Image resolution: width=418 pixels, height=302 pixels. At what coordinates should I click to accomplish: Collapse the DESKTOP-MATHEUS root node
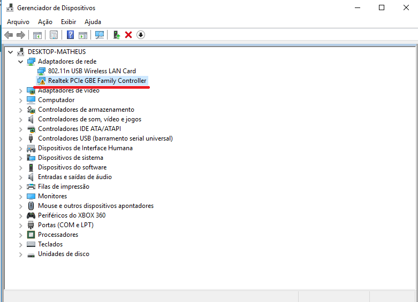click(x=10, y=52)
